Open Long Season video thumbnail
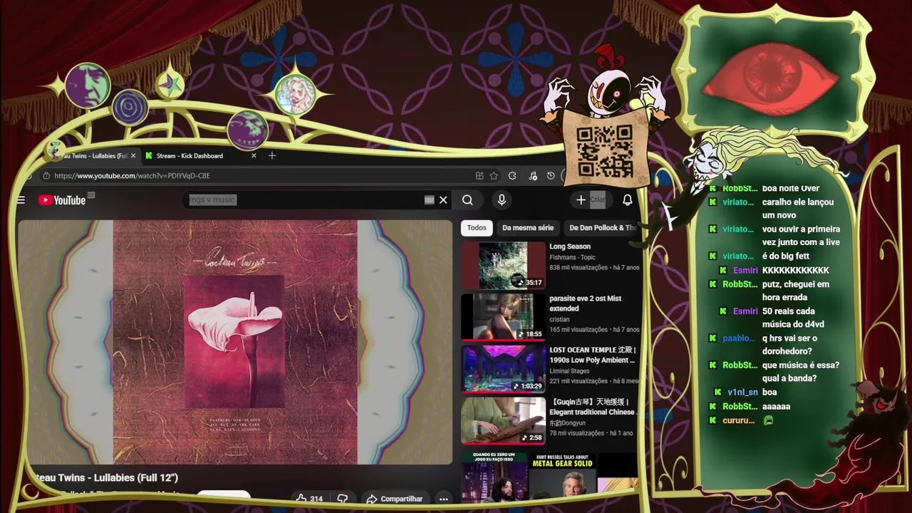 tap(503, 265)
